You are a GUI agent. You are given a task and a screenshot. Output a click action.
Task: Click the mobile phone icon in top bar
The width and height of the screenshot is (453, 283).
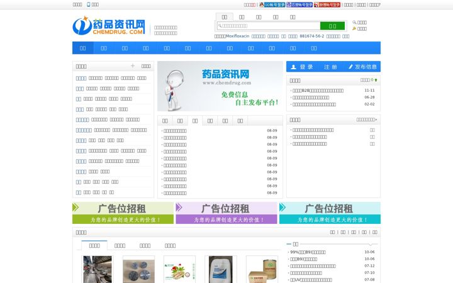[x=89, y=4]
